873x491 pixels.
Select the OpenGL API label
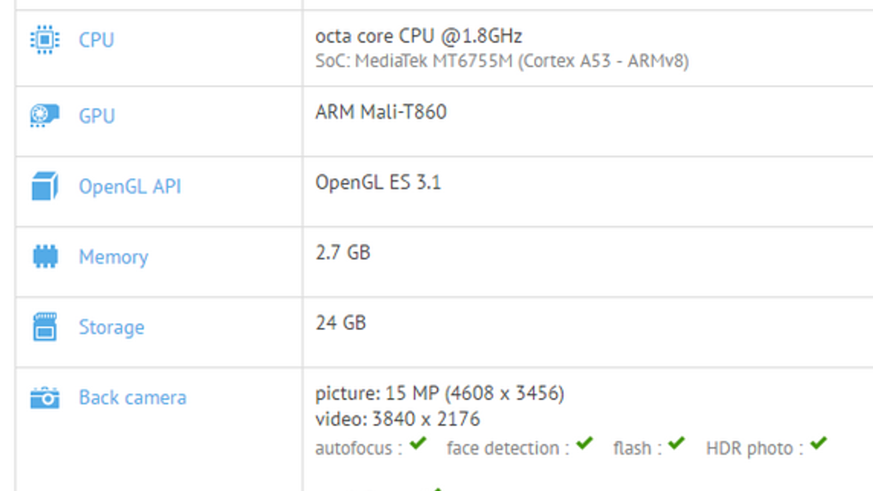[130, 187]
